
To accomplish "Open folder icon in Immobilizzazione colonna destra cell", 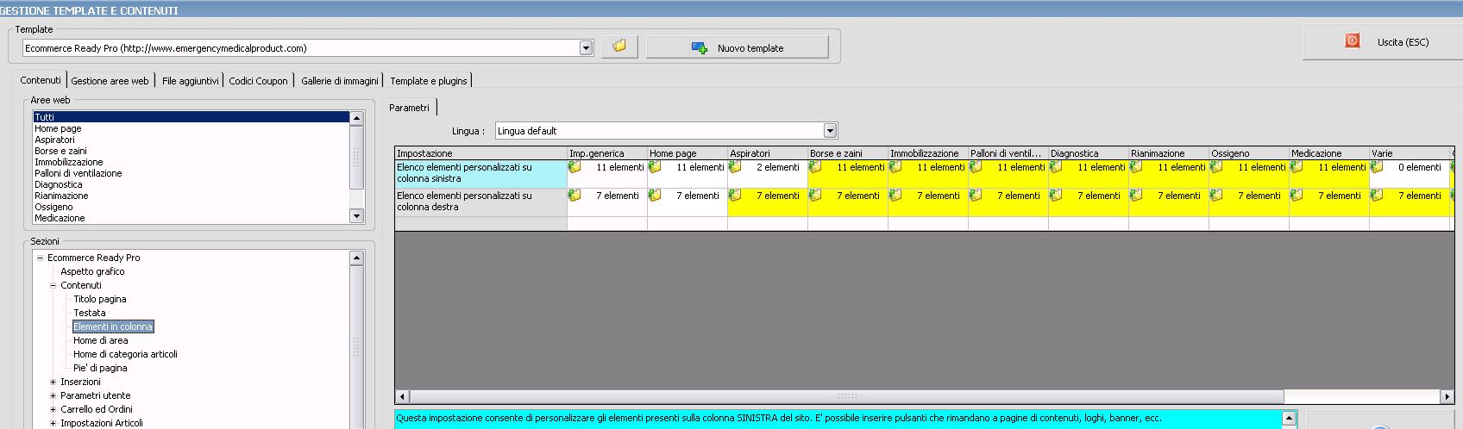I will pos(895,196).
